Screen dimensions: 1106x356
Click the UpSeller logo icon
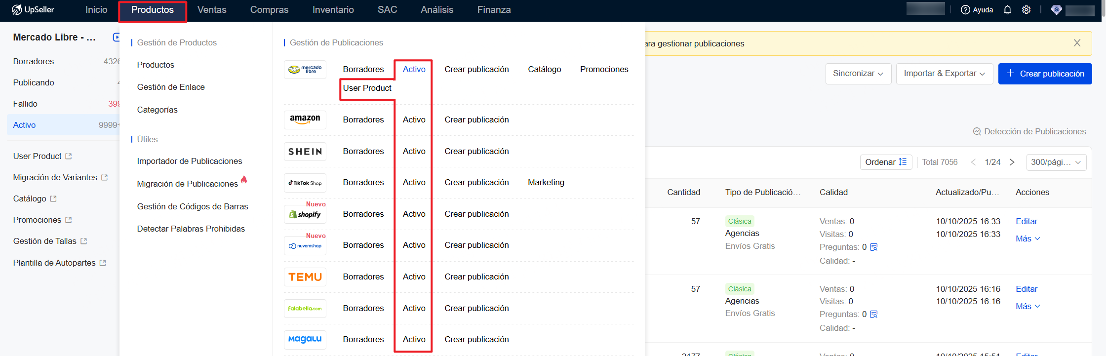tap(17, 10)
